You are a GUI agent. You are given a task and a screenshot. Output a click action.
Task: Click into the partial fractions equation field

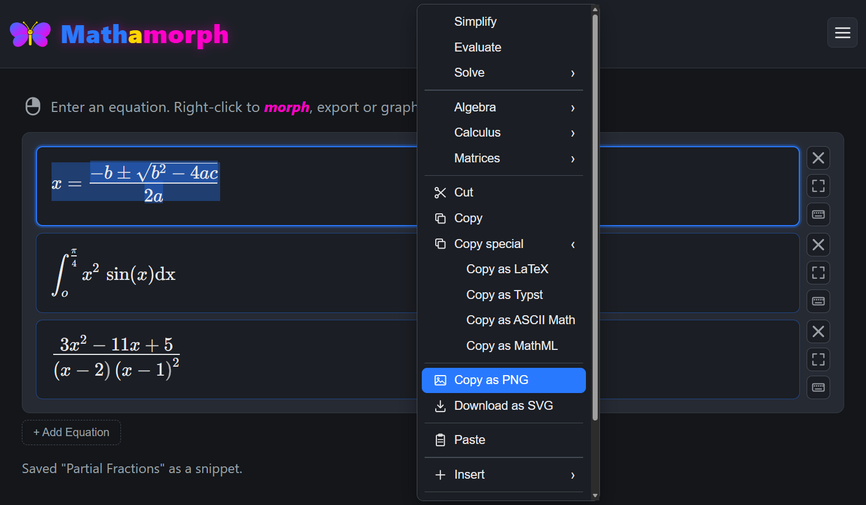pos(417,359)
